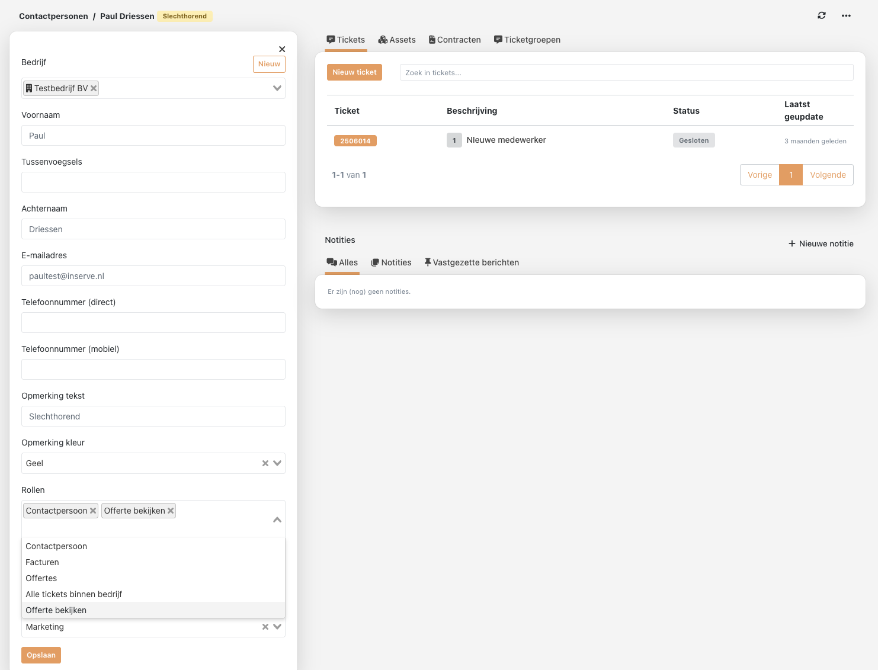Add a note via Nieuwe notitie
Image resolution: width=878 pixels, height=670 pixels.
point(821,243)
